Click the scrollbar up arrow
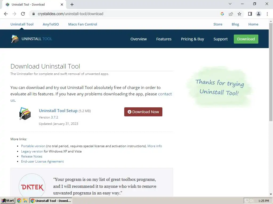The width and height of the screenshot is (273, 204). click(271, 21)
